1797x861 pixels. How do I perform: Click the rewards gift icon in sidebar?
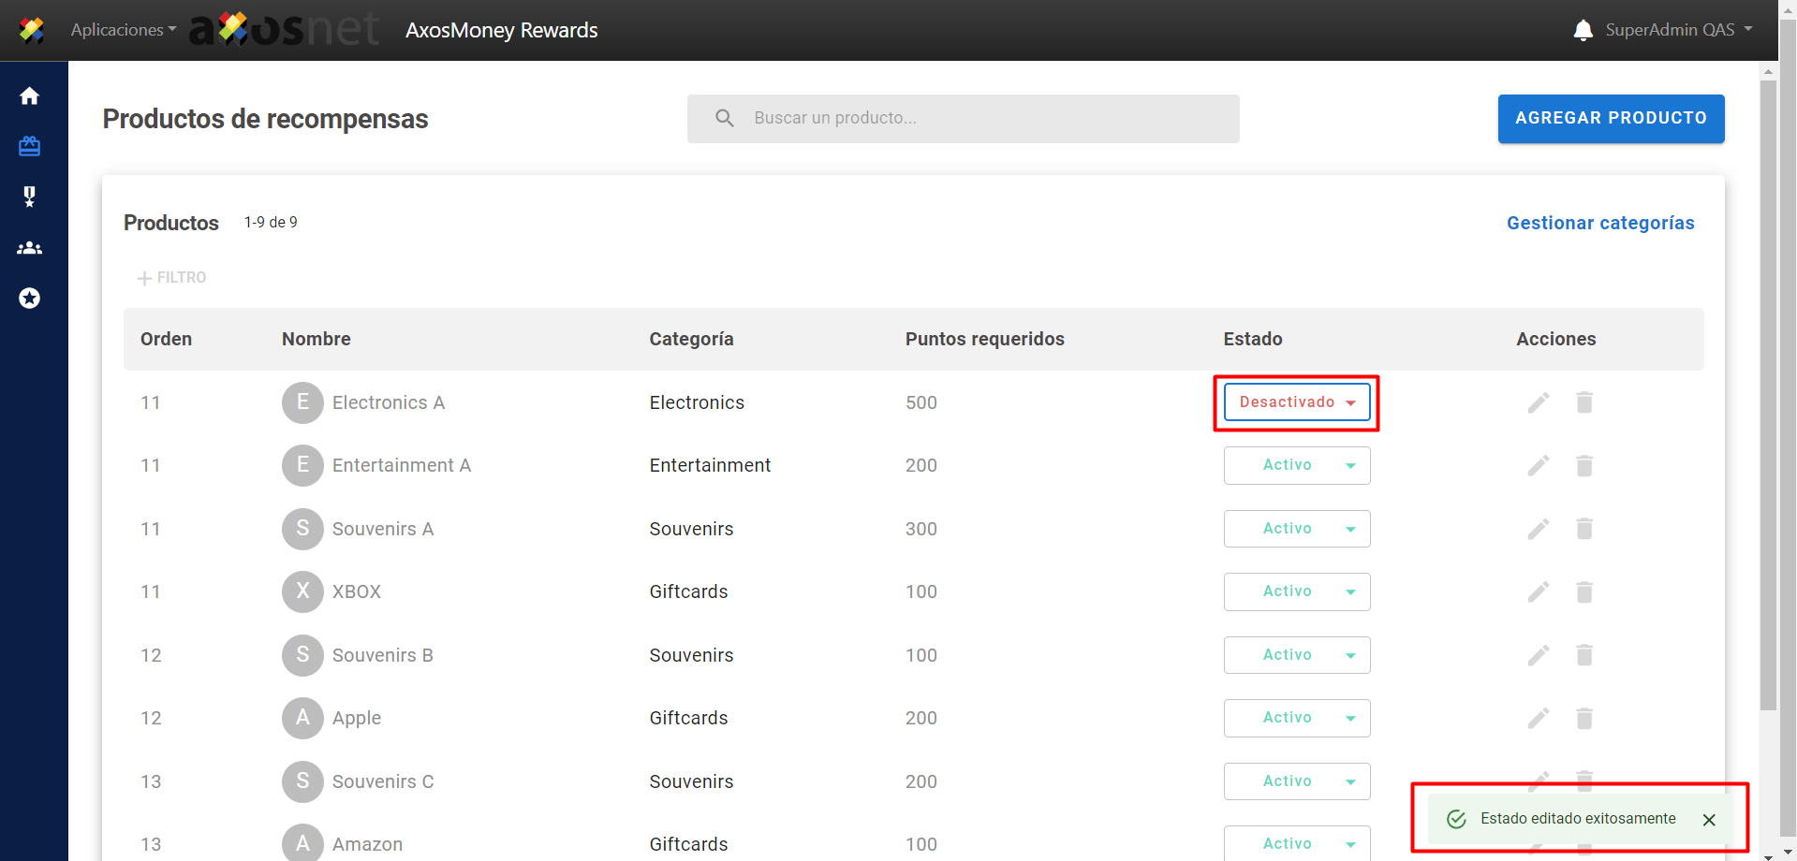click(30, 146)
